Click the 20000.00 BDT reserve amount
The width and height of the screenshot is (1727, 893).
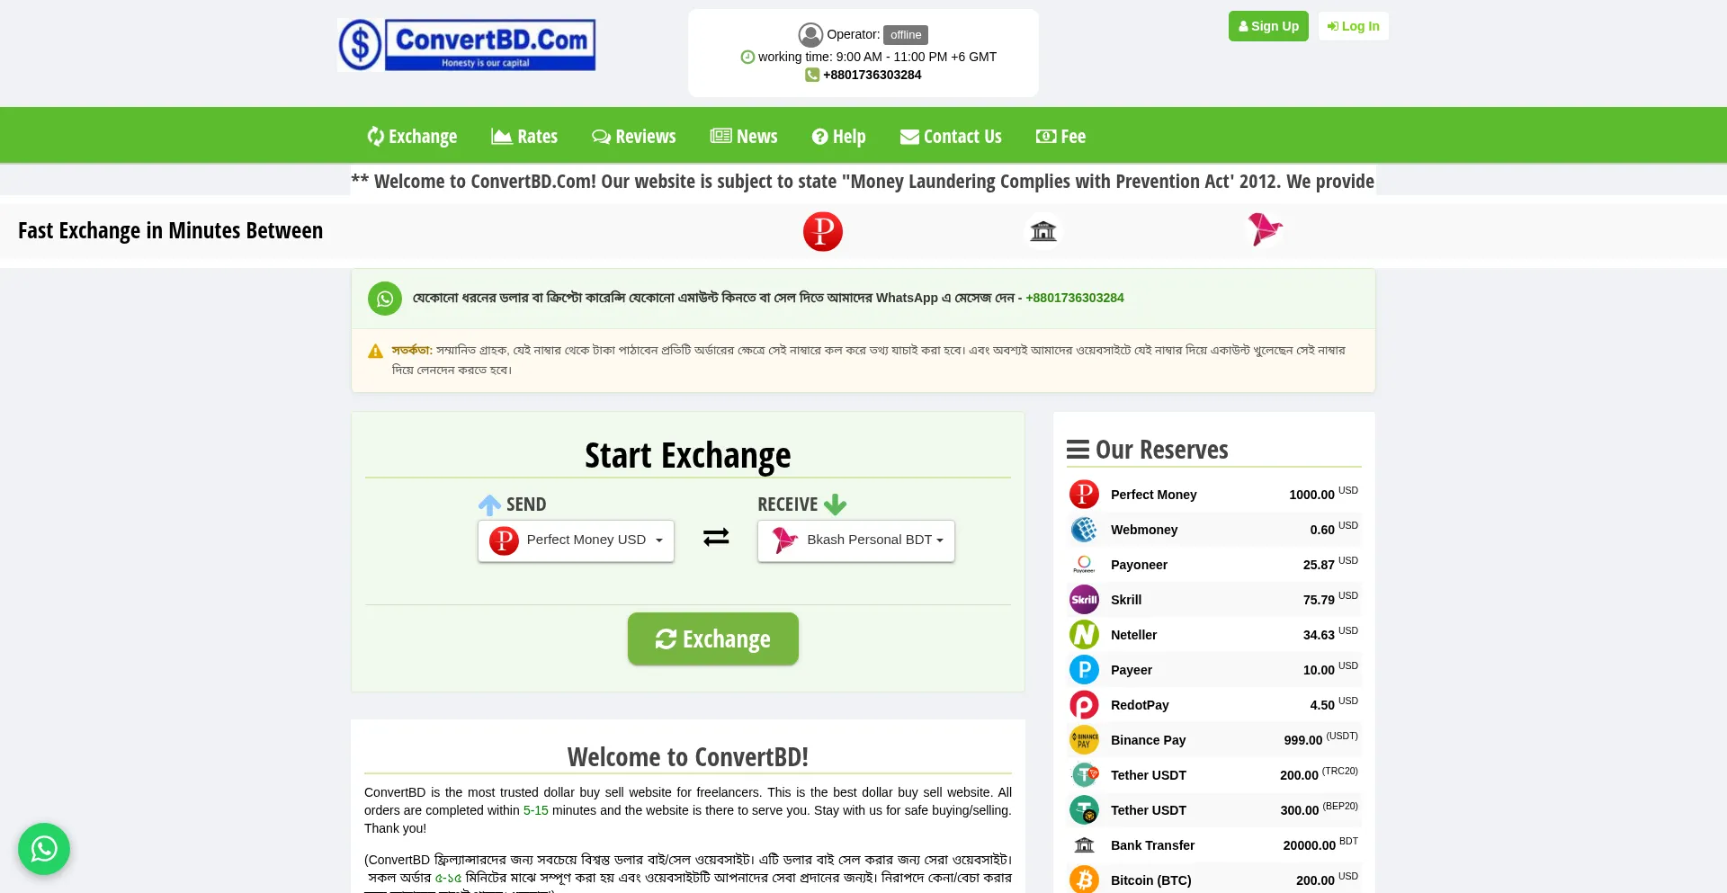point(1320,844)
